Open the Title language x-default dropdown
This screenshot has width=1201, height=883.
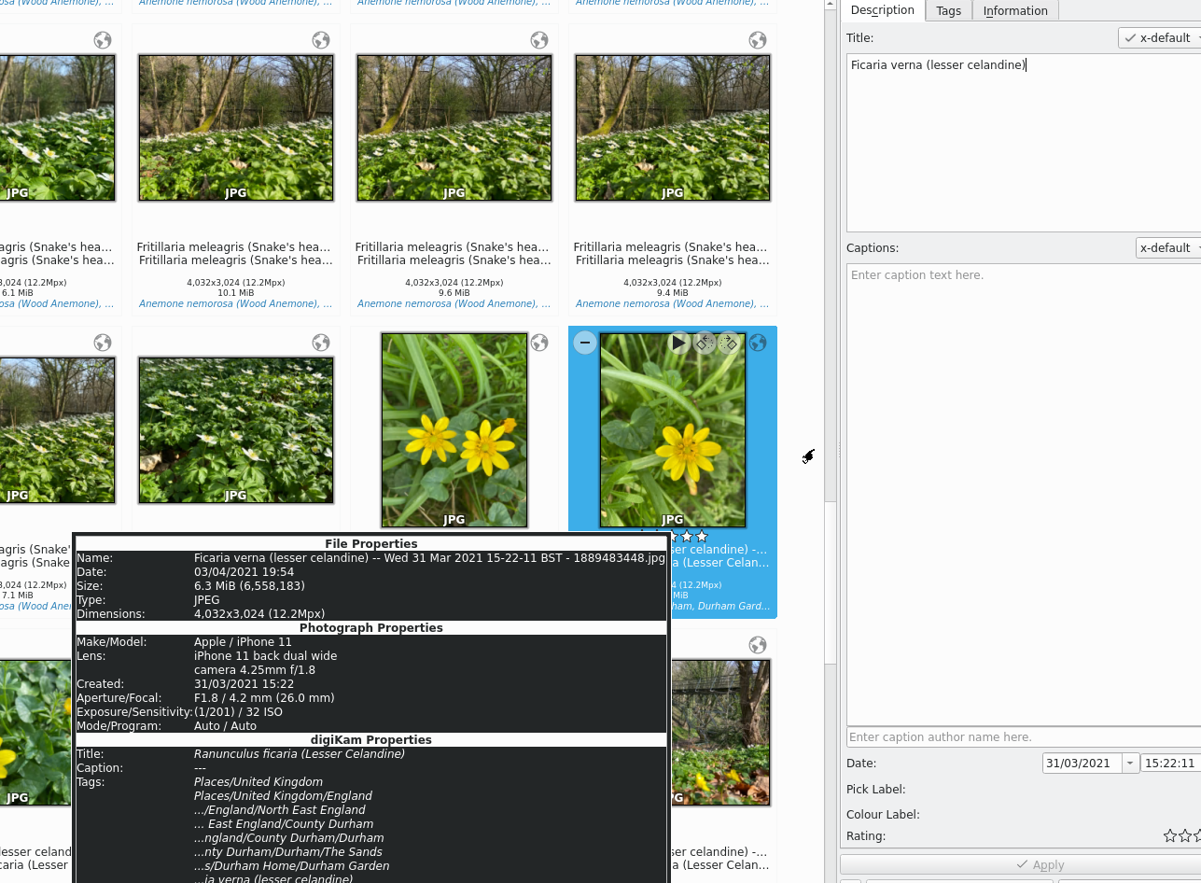pyautogui.click(x=1160, y=38)
